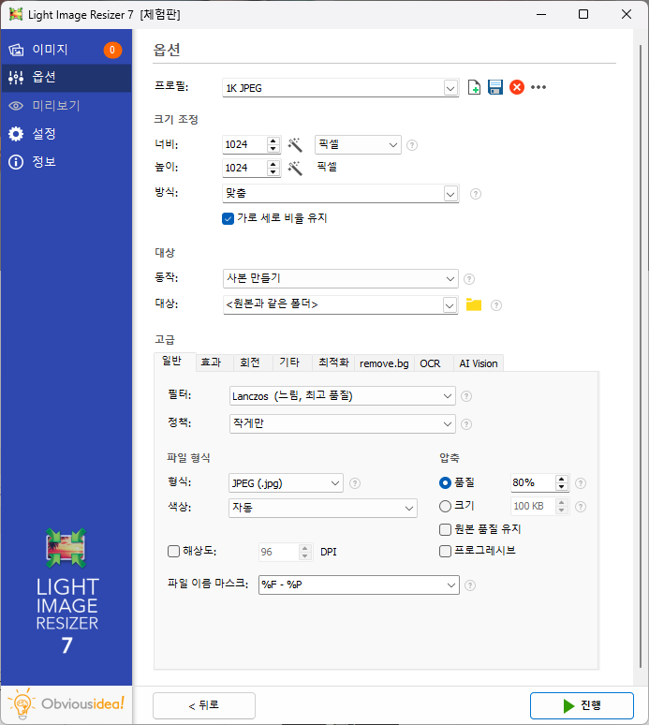Open help for the 품질 quality value
The image size is (649, 725).
click(x=581, y=483)
